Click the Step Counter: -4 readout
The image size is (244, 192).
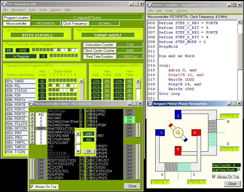click(x=226, y=165)
